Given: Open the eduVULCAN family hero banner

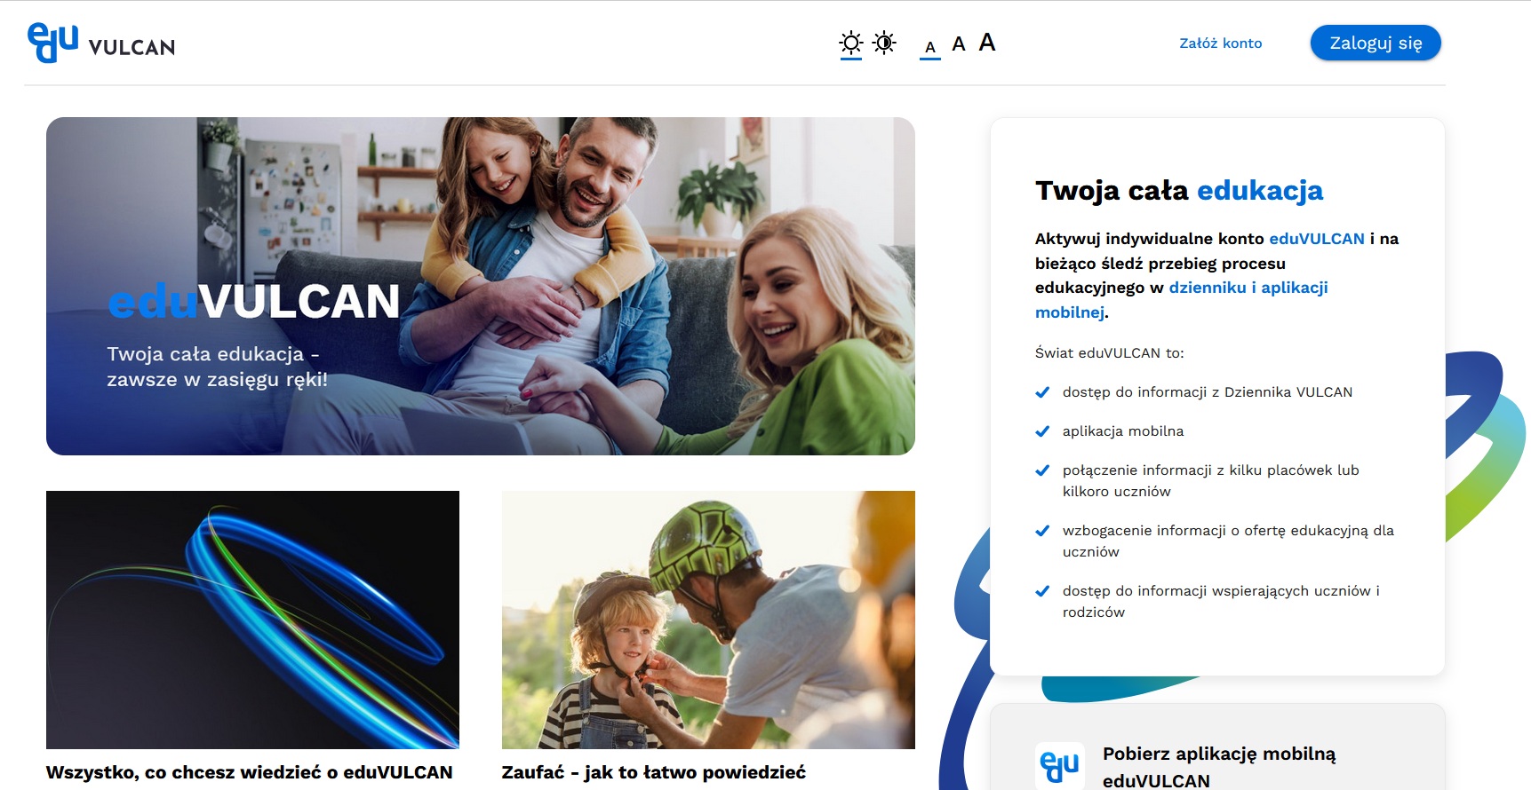Looking at the screenshot, I should [x=481, y=286].
